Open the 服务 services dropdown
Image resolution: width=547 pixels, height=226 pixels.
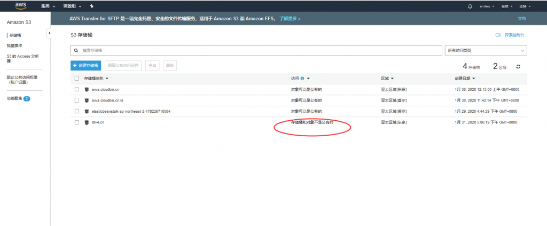click(x=48, y=6)
